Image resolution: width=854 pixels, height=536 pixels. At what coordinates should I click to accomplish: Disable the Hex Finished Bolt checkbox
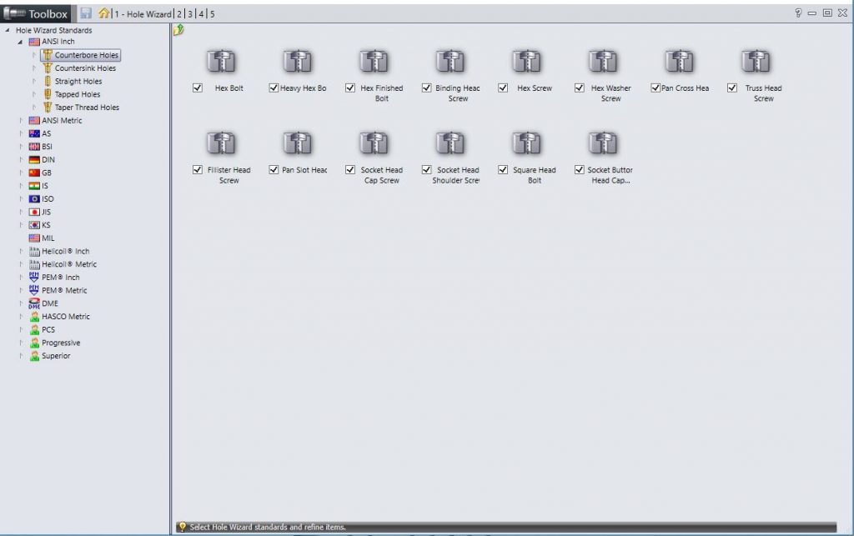pos(350,88)
